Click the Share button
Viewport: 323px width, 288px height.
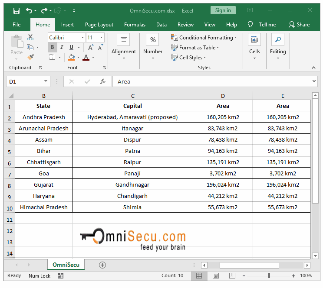pos(299,25)
